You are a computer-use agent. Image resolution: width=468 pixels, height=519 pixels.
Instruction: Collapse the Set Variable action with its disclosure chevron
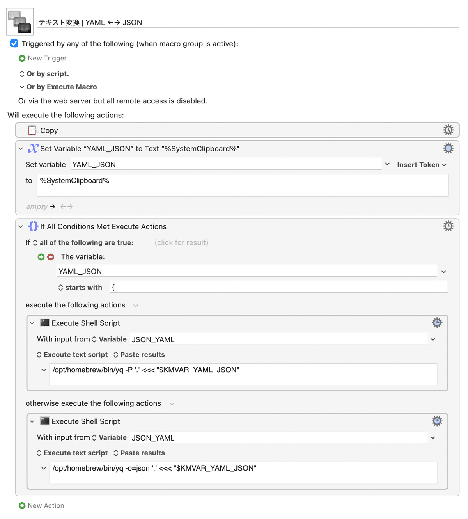(21, 148)
